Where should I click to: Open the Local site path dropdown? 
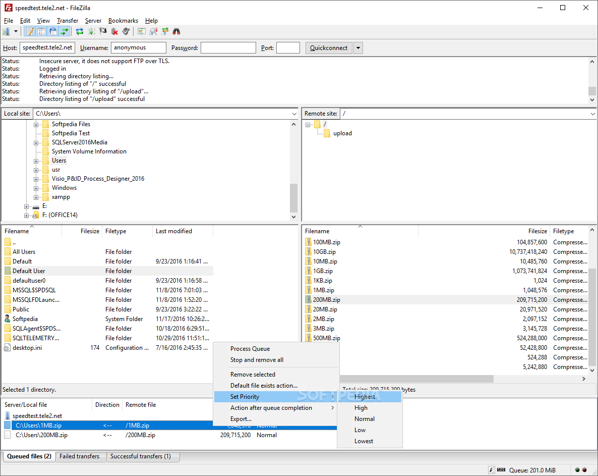tap(294, 114)
